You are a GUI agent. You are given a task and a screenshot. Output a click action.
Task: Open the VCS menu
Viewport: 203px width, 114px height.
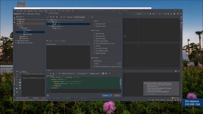[x=63, y=11]
